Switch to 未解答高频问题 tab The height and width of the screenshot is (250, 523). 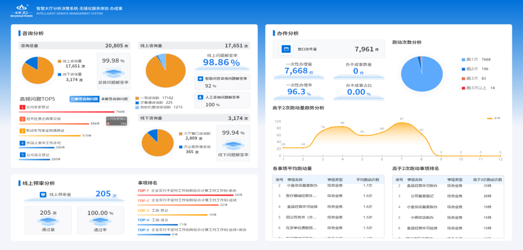114,99
